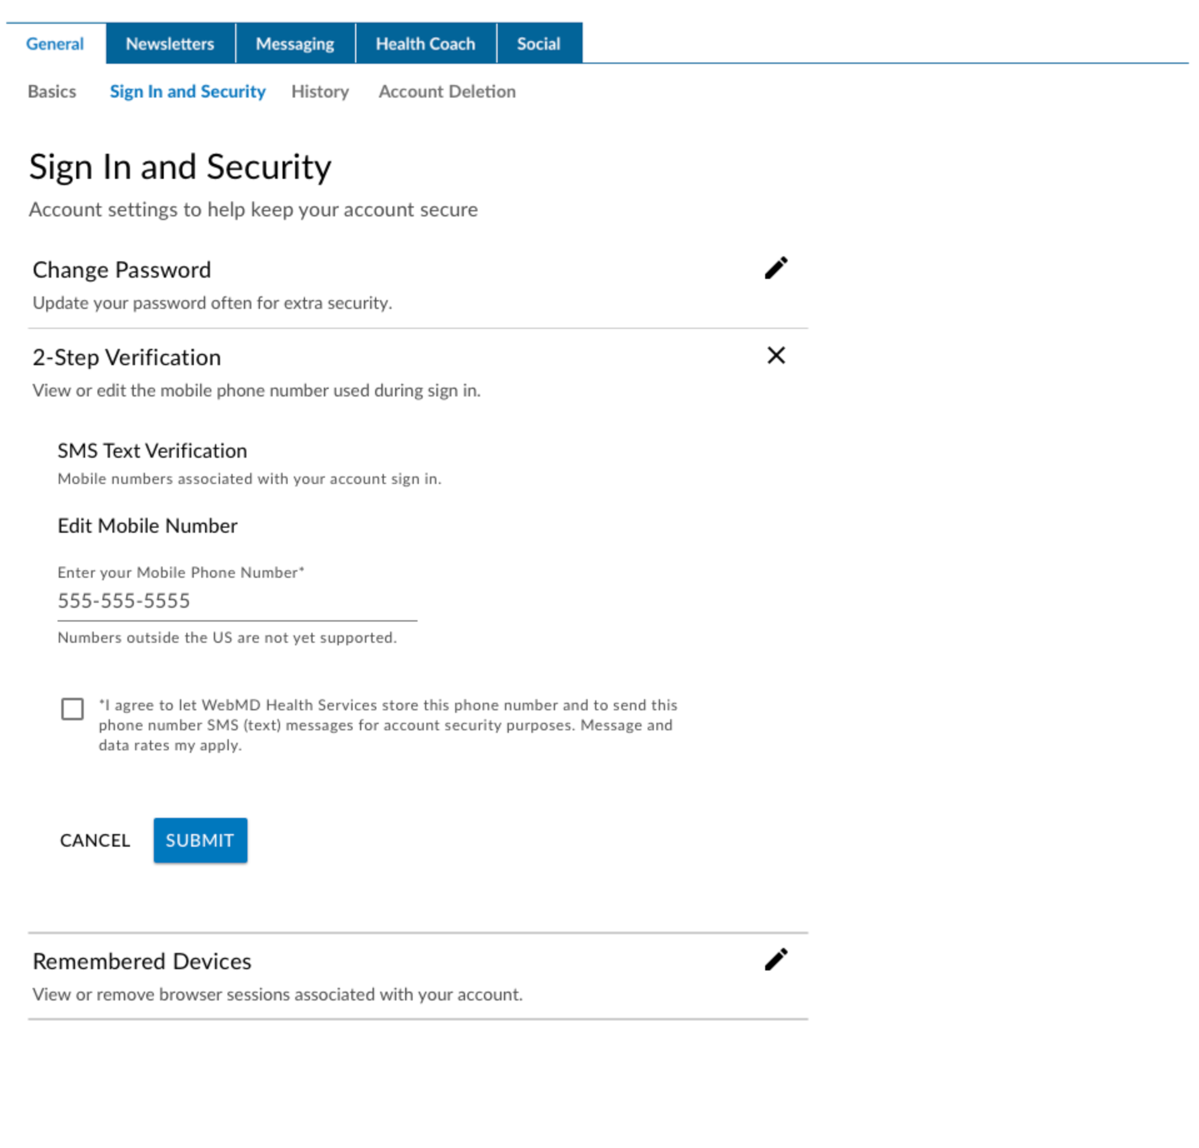Focus the Mobile Phone Number input field

[237, 601]
